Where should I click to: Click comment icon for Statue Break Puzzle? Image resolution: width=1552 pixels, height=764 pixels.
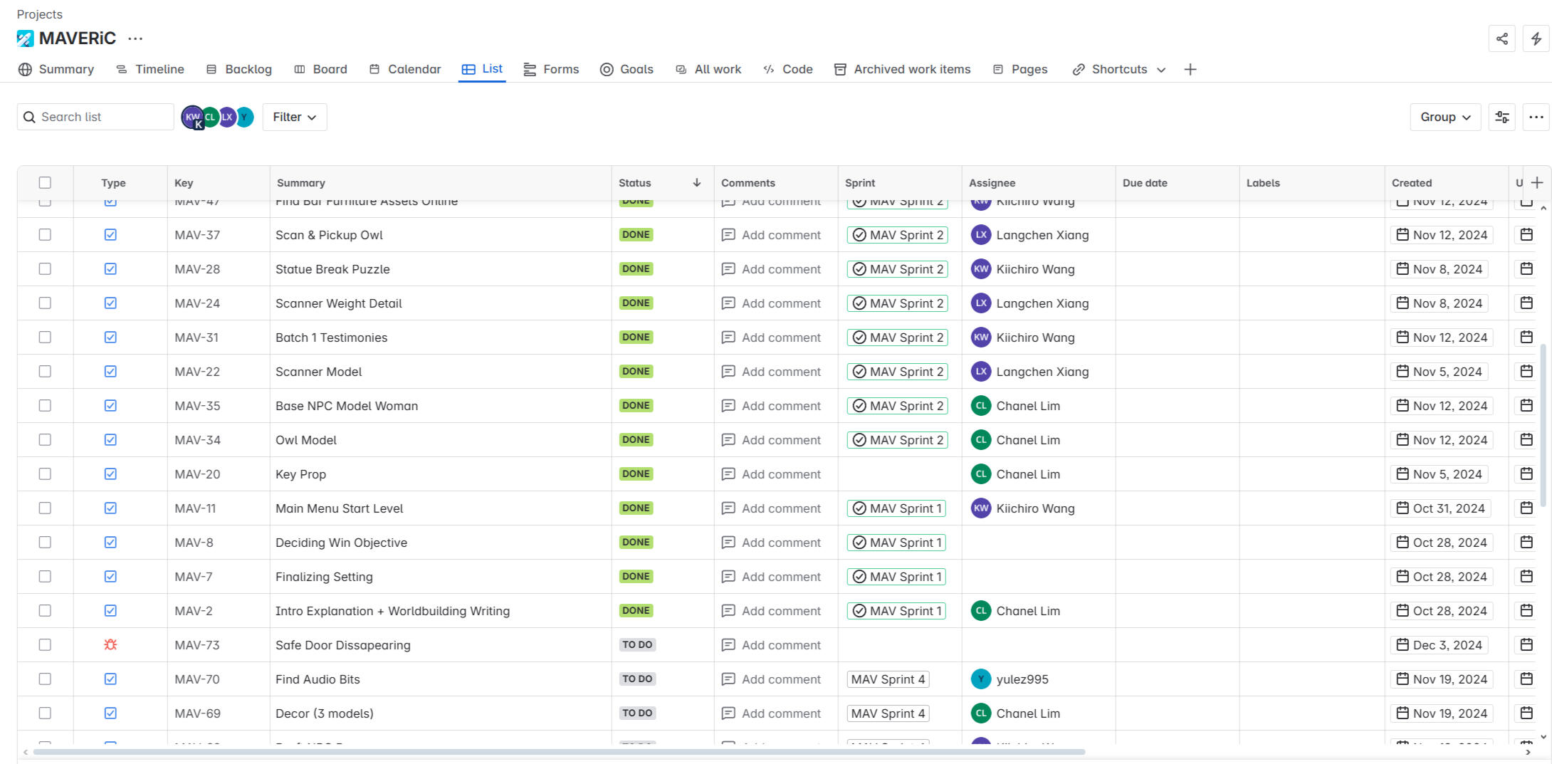tap(728, 269)
